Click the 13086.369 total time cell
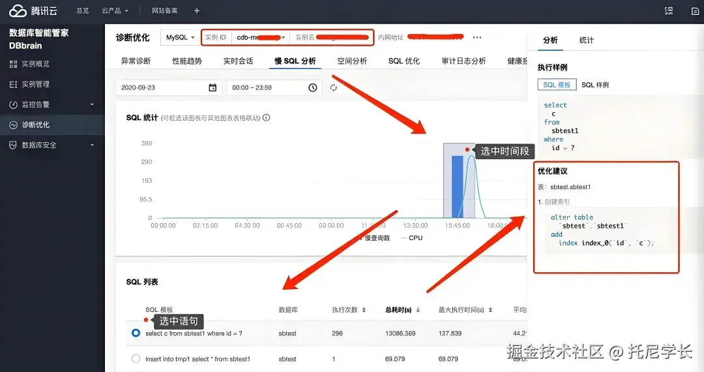The image size is (704, 372). [x=400, y=333]
